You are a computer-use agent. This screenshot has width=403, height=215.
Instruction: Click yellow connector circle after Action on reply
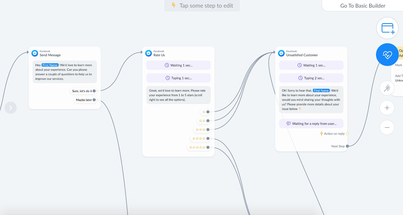coord(347,134)
